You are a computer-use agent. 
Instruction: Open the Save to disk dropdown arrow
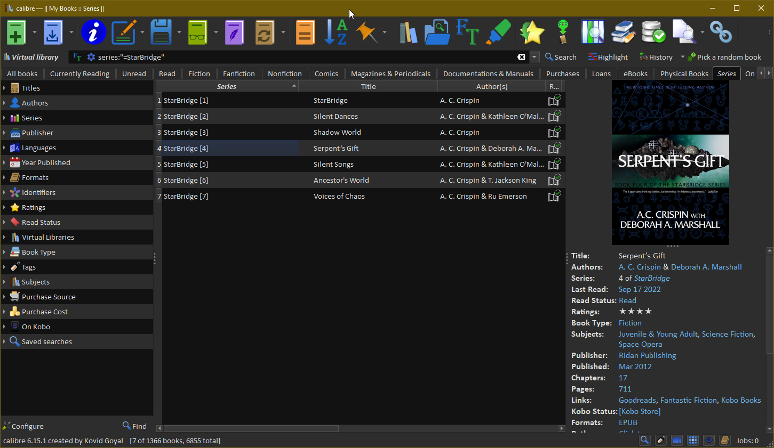pyautogui.click(x=179, y=32)
